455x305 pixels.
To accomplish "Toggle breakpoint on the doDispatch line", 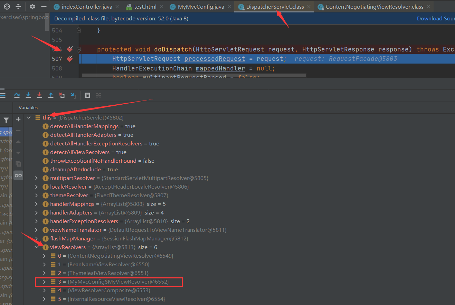I will pyautogui.click(x=70, y=49).
